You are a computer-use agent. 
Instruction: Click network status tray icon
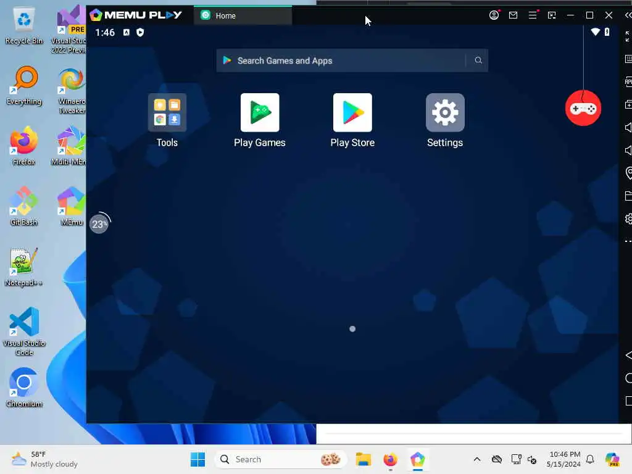point(516,459)
